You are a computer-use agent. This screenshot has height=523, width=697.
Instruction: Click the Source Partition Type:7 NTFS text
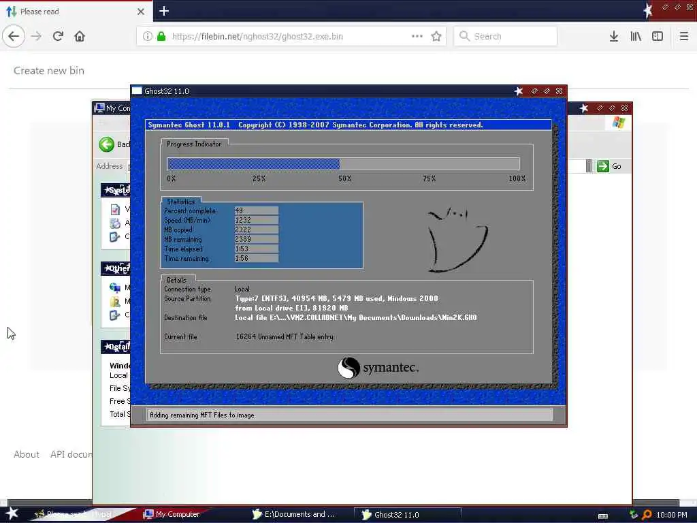(336, 298)
